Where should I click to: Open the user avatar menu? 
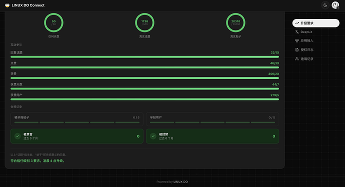pos(335,5)
